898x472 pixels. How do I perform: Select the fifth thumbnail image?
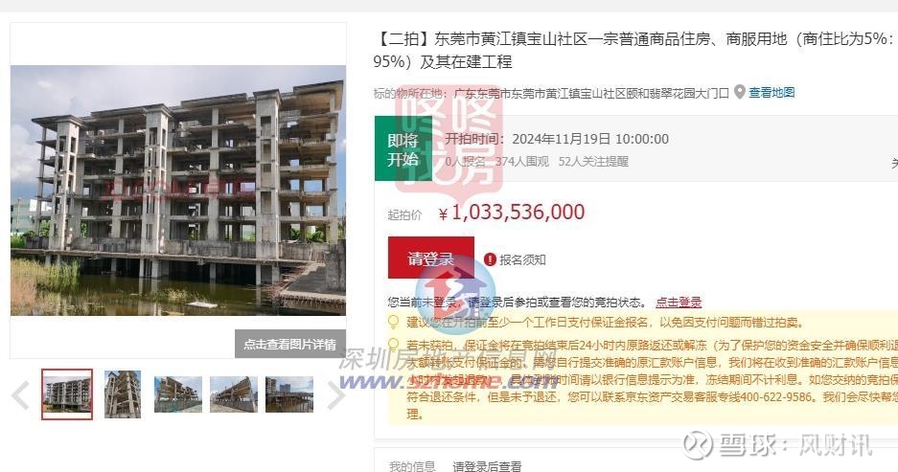[x=289, y=394]
